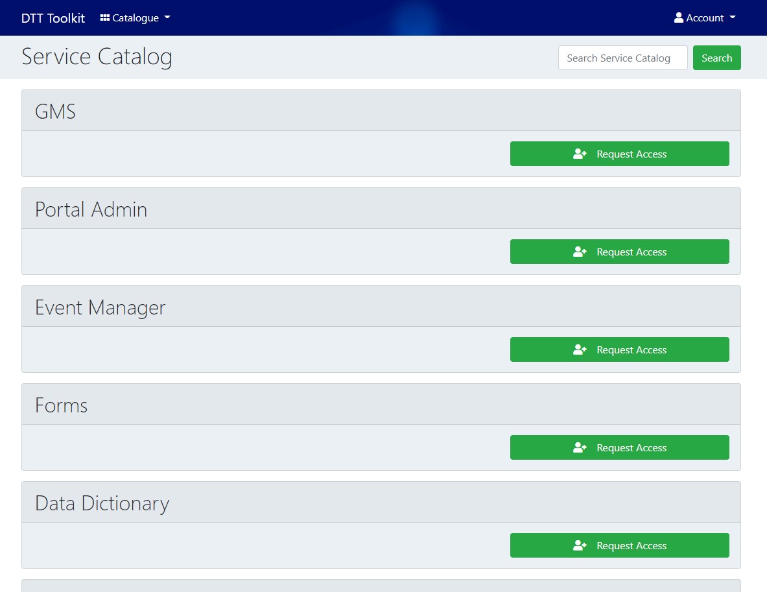Click the person icon beside Account
This screenshot has height=592, width=767.
pos(679,18)
